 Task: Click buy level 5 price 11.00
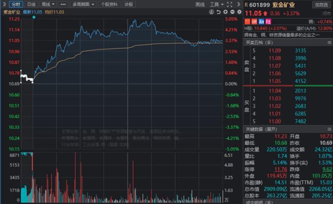275,121
